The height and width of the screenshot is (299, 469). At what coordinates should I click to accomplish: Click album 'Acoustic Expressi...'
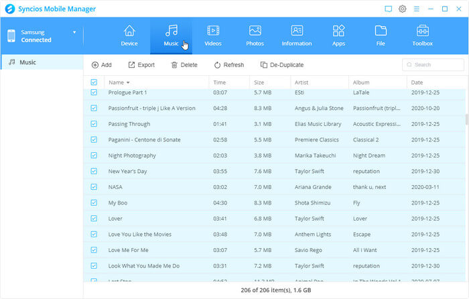click(377, 124)
